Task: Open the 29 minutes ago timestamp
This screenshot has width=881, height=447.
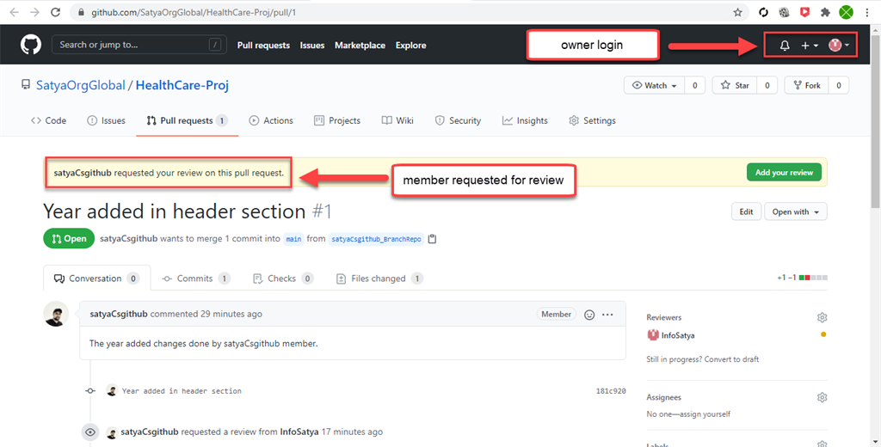Action: [231, 314]
